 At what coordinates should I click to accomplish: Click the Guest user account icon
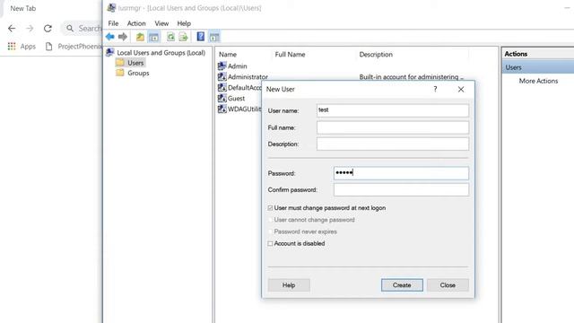point(222,98)
